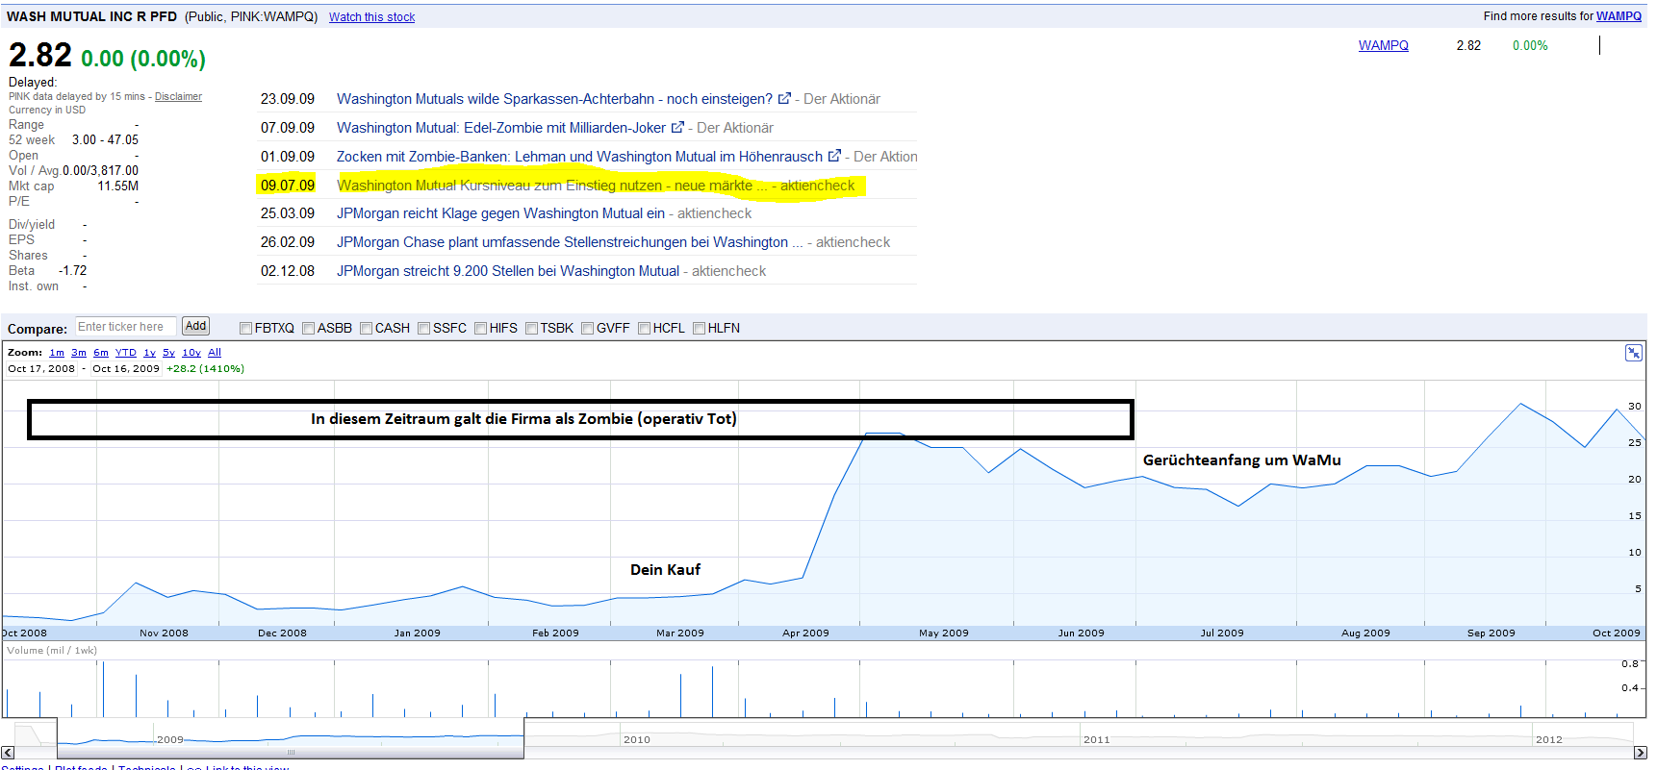This screenshot has width=1657, height=770.
Task: Click the 23.09.09 news date
Action: click(288, 99)
